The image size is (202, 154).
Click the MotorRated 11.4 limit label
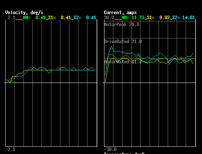123,62
